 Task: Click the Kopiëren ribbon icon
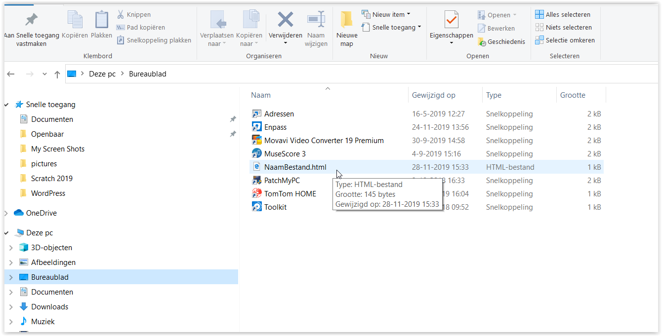tap(75, 20)
